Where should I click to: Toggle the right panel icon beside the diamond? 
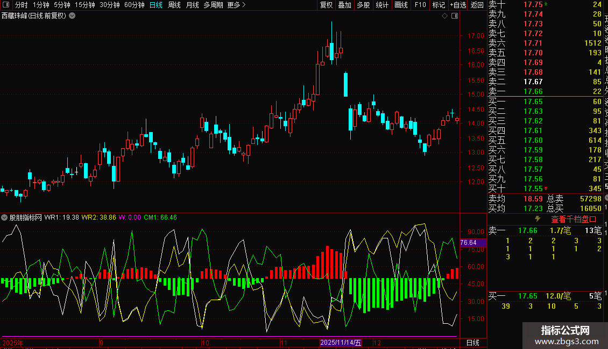[454, 16]
